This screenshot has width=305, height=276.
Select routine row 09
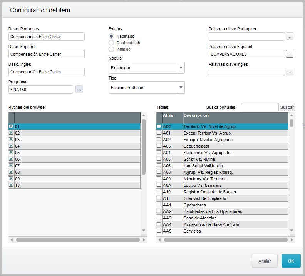[74, 179]
